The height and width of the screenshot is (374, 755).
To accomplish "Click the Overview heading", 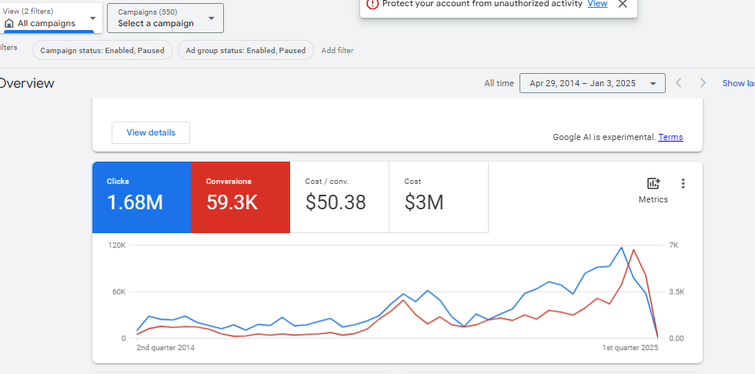I will coord(27,83).
